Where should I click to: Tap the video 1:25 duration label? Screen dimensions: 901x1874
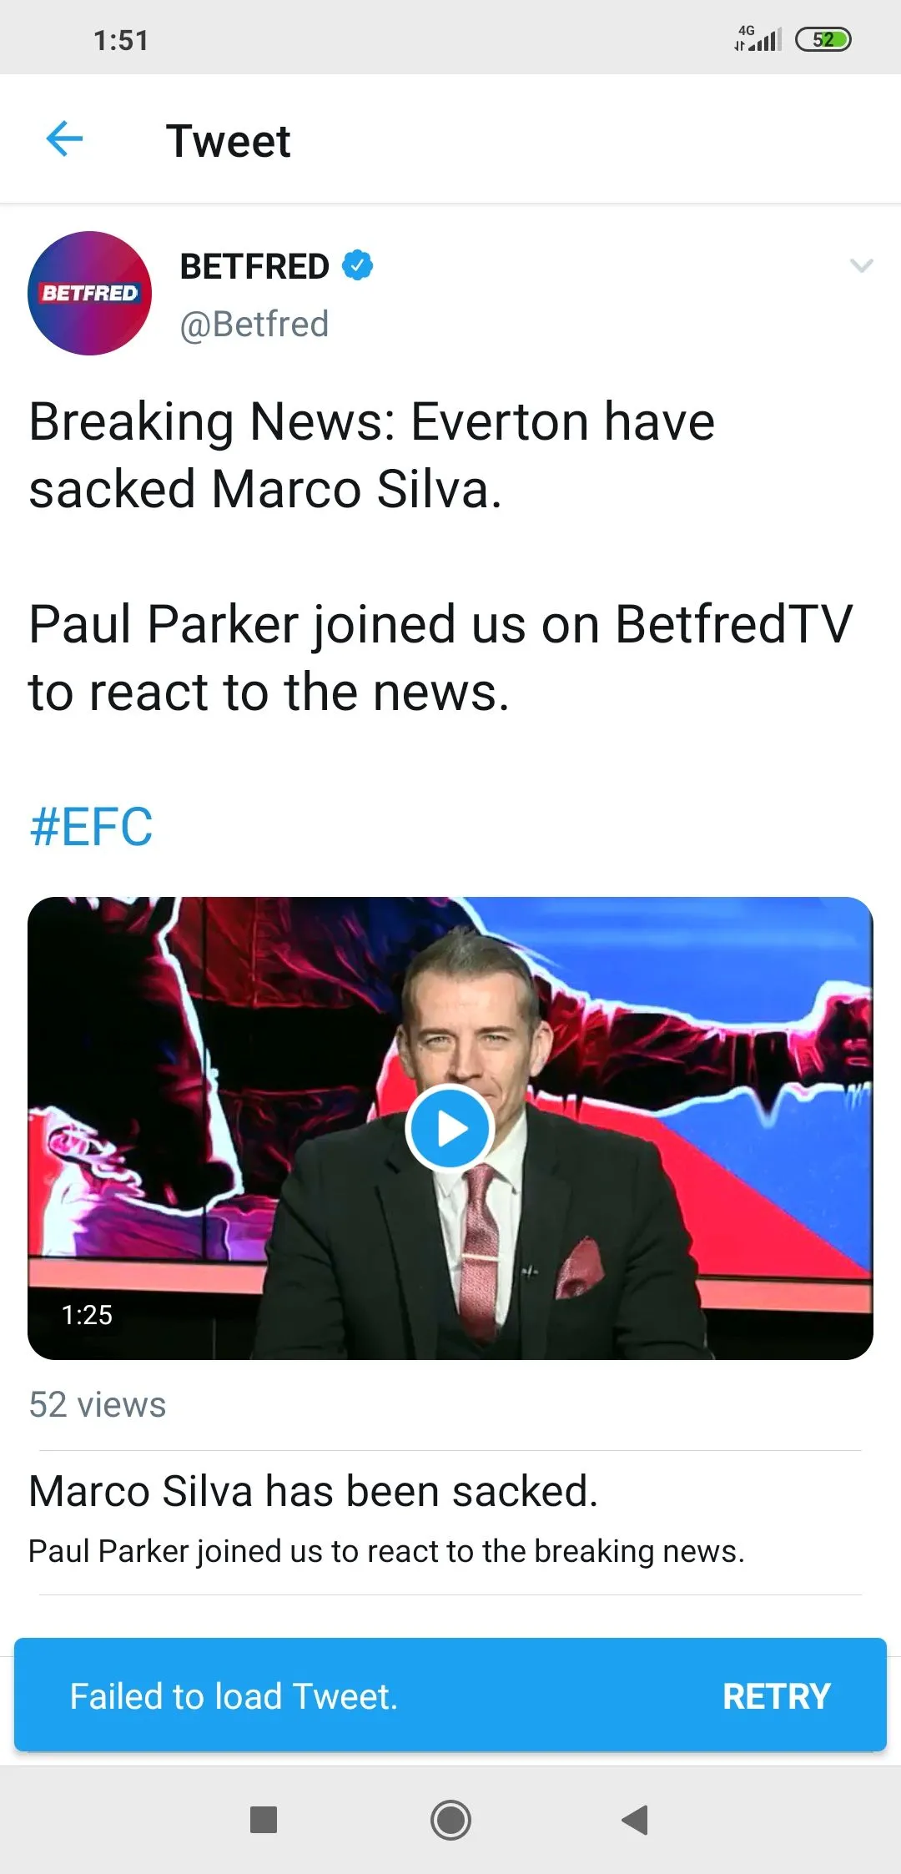tap(87, 1315)
